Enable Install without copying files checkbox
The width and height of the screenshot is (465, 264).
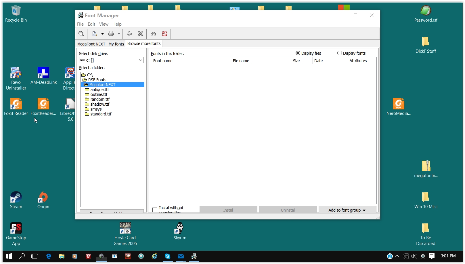click(x=155, y=210)
